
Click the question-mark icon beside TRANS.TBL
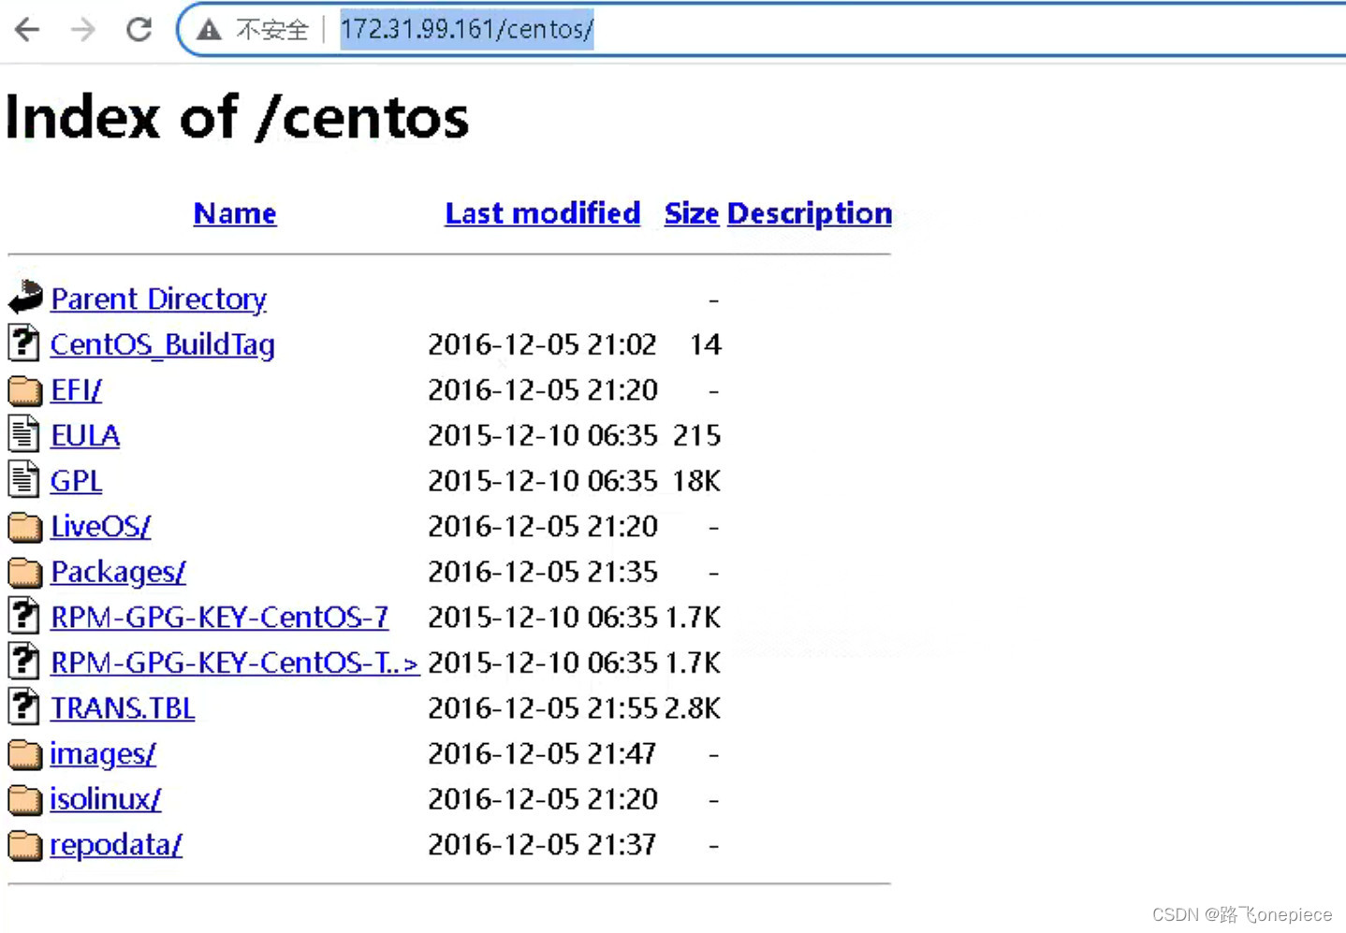coord(23,707)
